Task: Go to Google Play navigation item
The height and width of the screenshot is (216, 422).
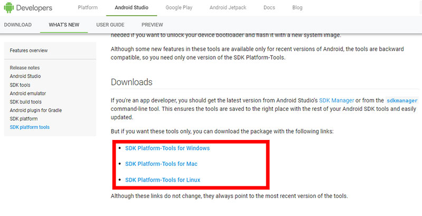Action: [179, 7]
